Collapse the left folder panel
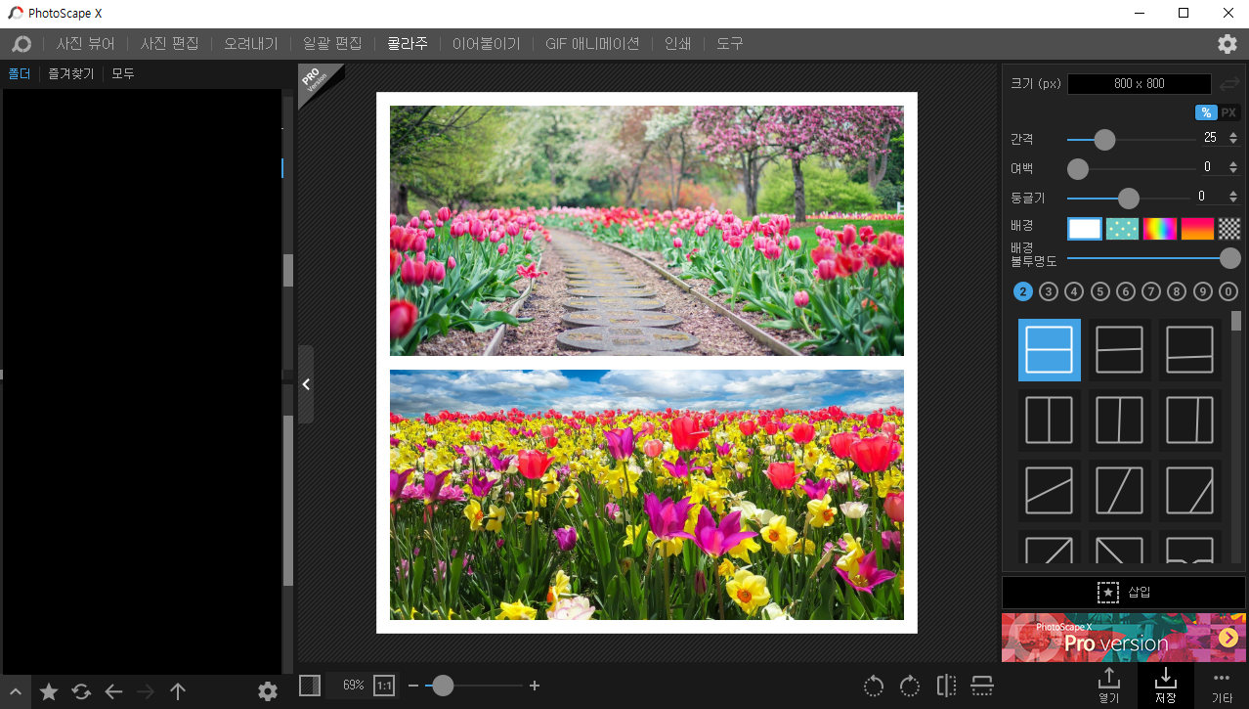 click(x=306, y=383)
